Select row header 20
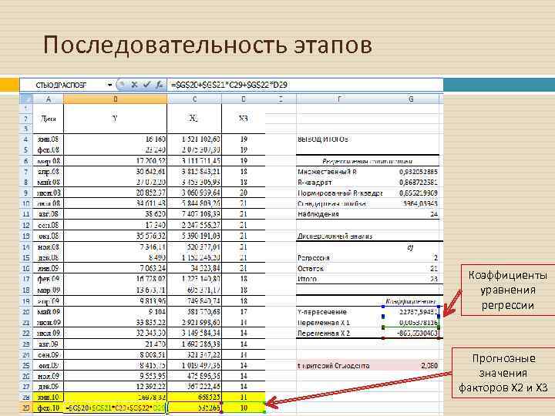Screen dimensions: 555x416 (26, 312)
